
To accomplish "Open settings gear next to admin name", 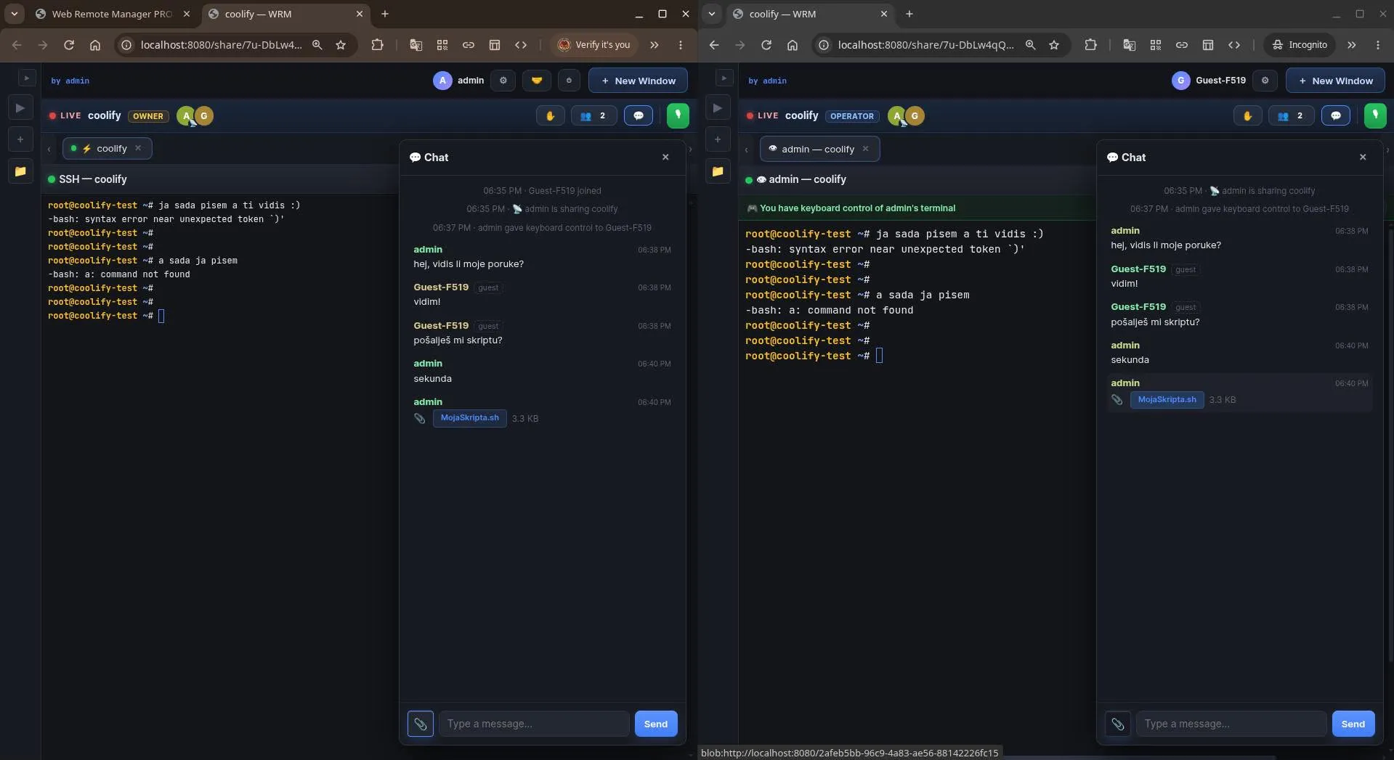I will (503, 81).
